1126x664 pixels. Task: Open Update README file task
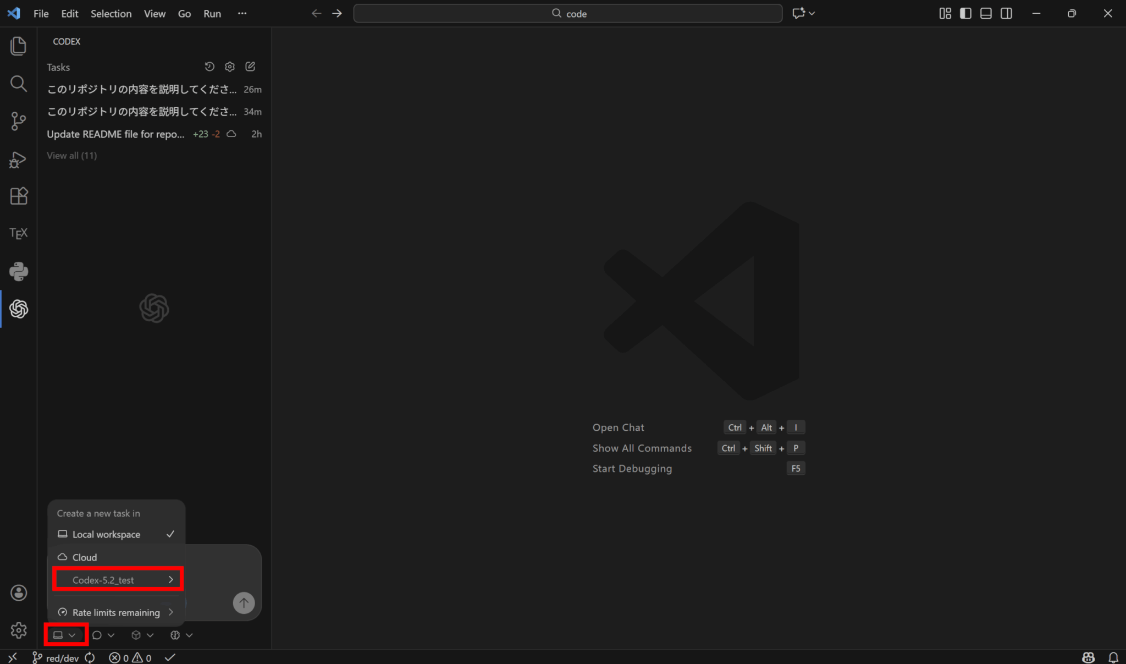point(115,134)
